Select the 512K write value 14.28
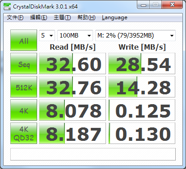The image size is (186, 169). (x=142, y=87)
